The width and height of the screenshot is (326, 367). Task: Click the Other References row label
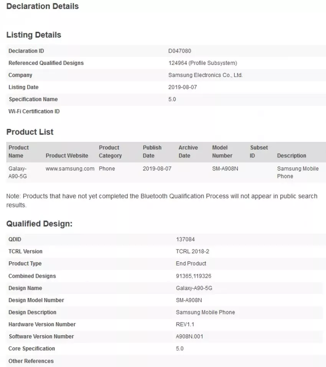tap(31, 361)
